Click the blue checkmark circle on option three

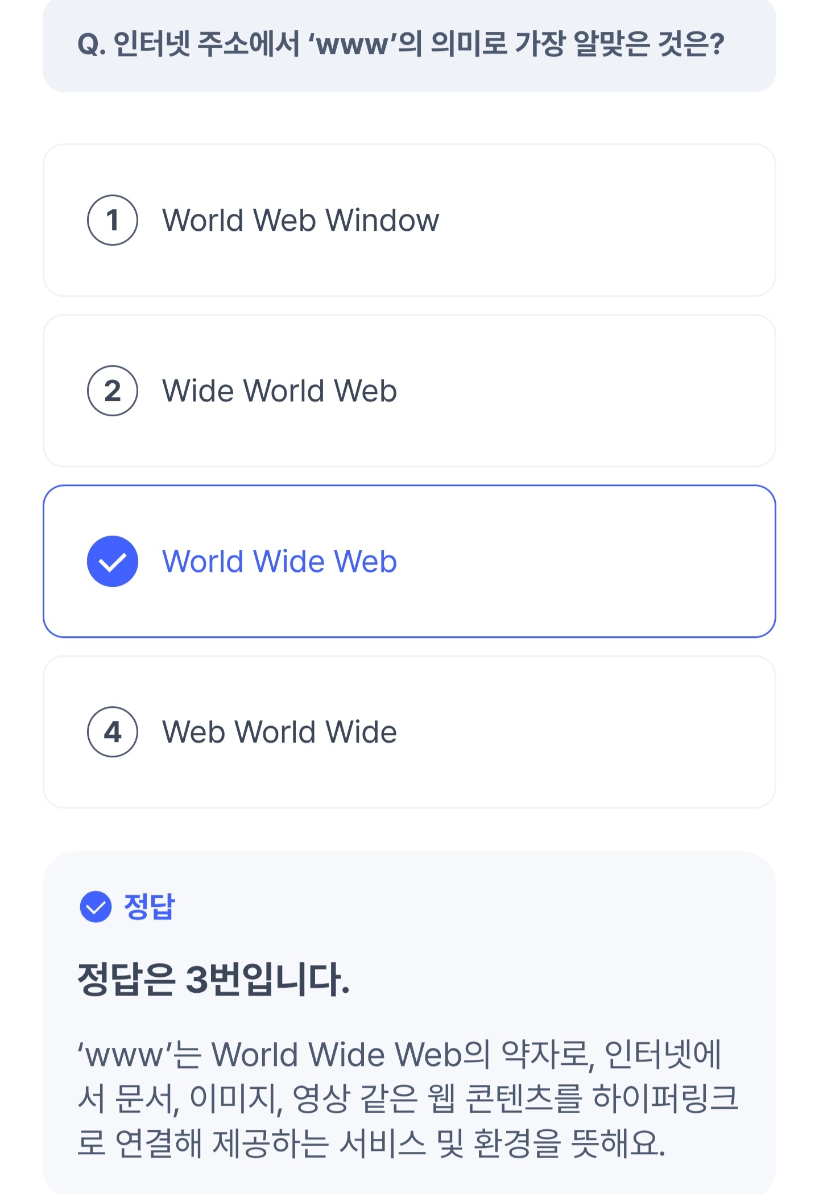[x=113, y=561]
